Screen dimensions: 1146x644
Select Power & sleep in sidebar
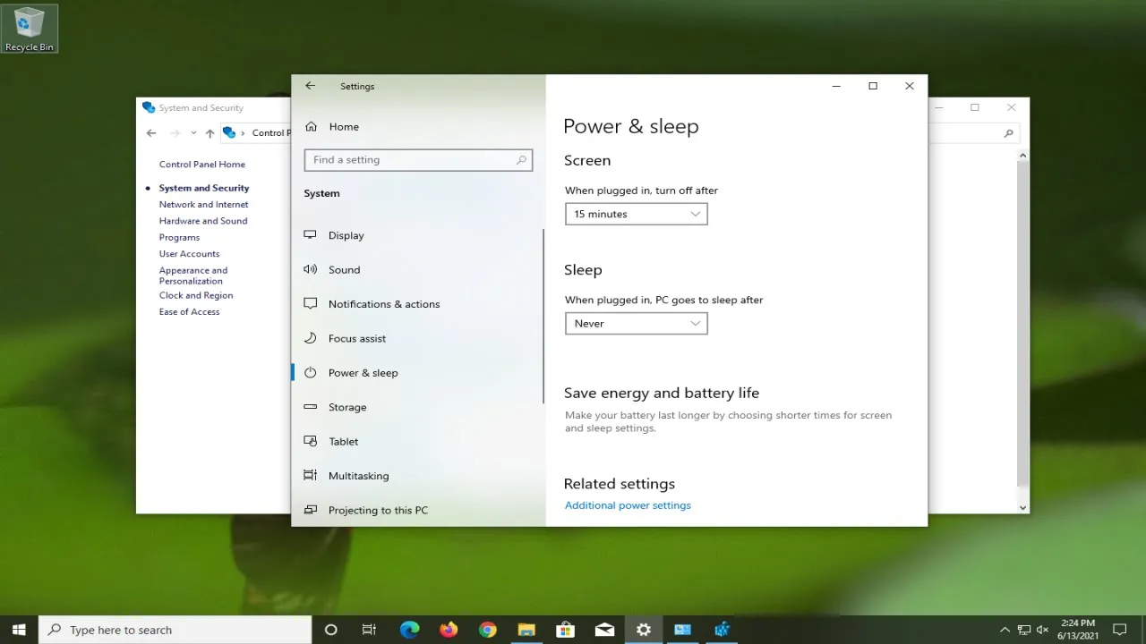point(363,373)
